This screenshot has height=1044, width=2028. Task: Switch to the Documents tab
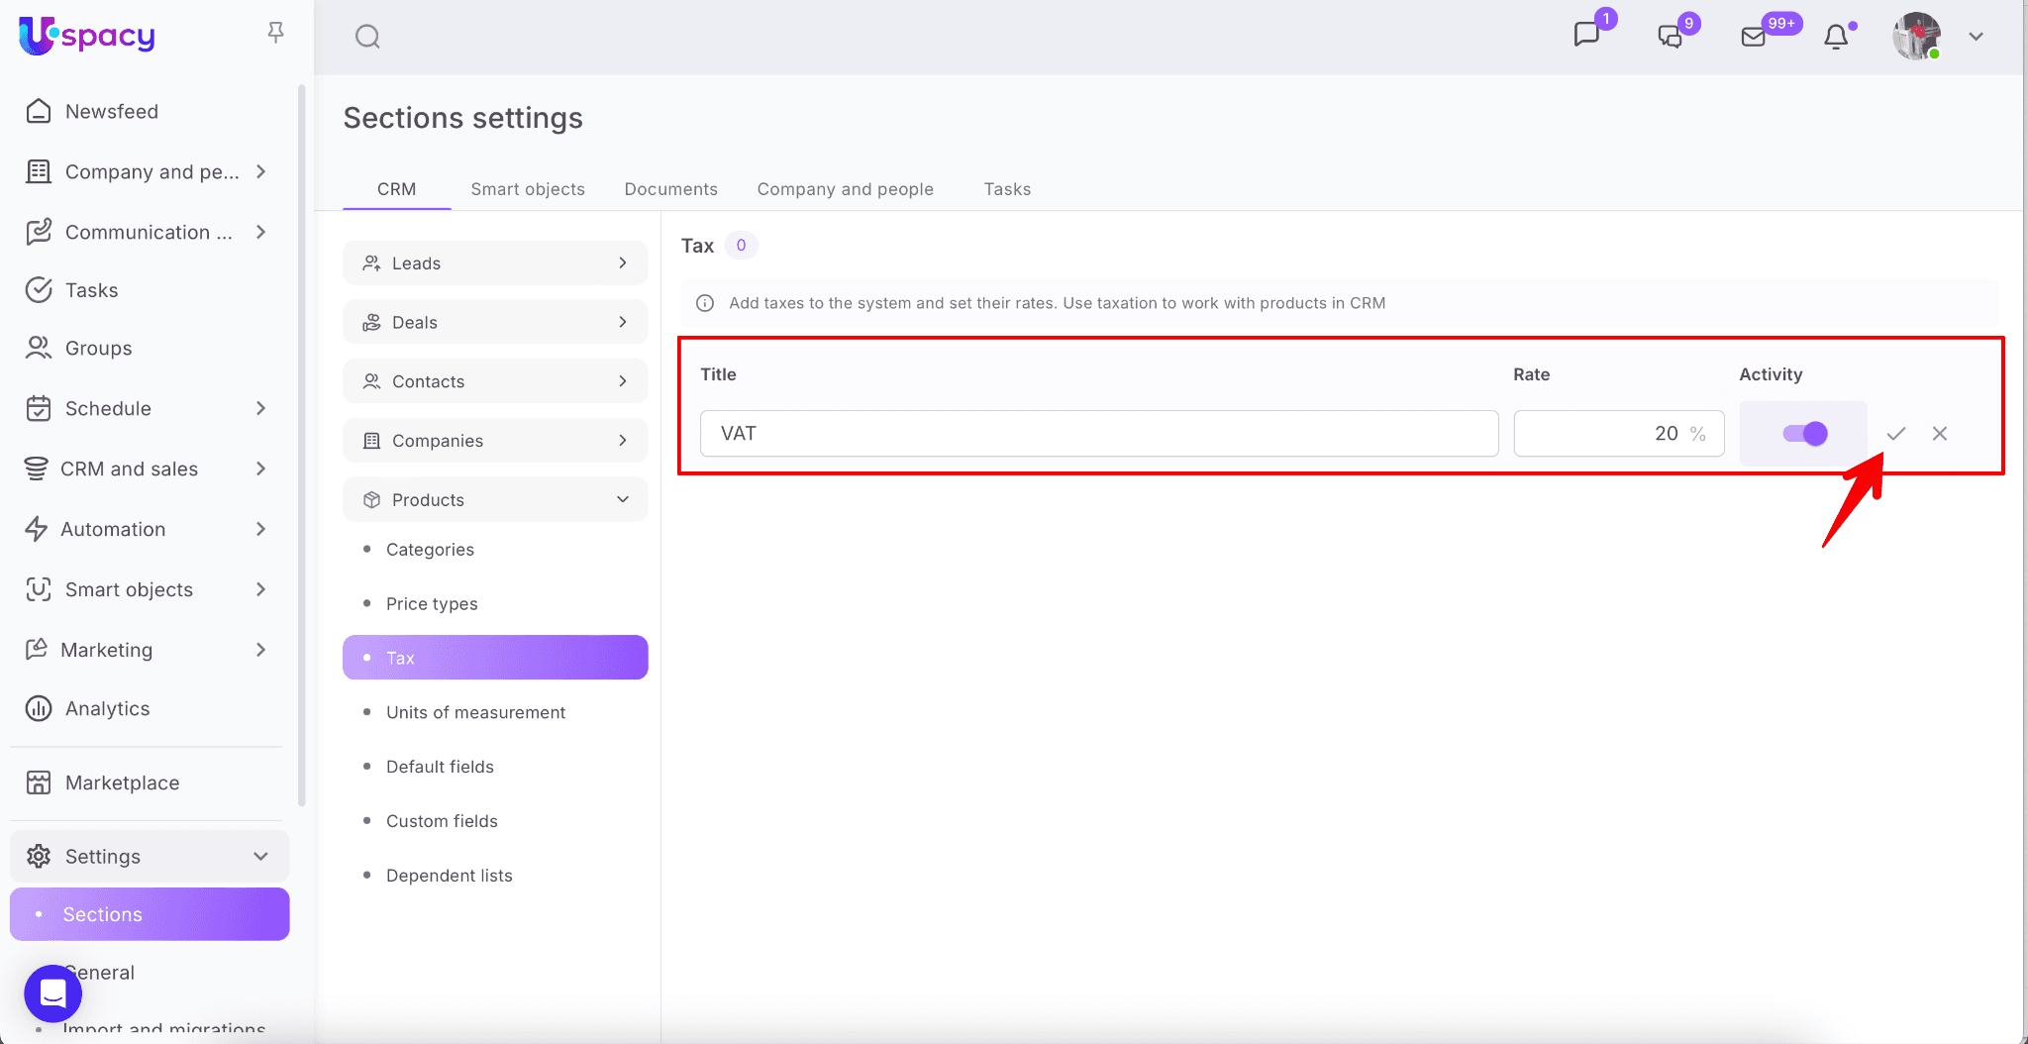click(x=670, y=189)
